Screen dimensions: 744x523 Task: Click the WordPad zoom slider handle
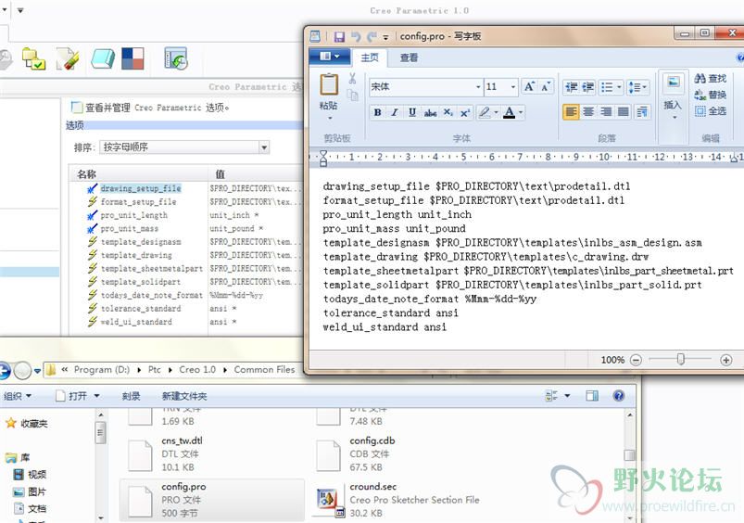[681, 359]
